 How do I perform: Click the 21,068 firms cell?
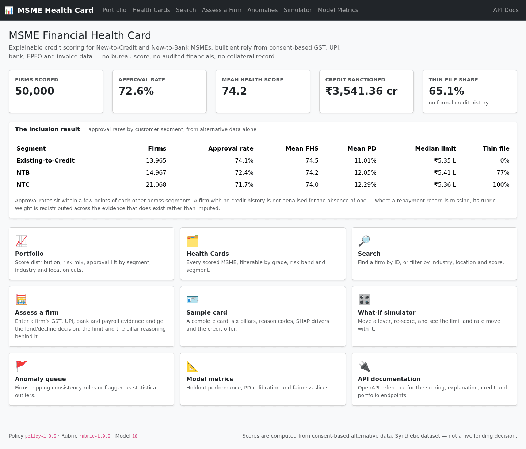tap(156, 185)
